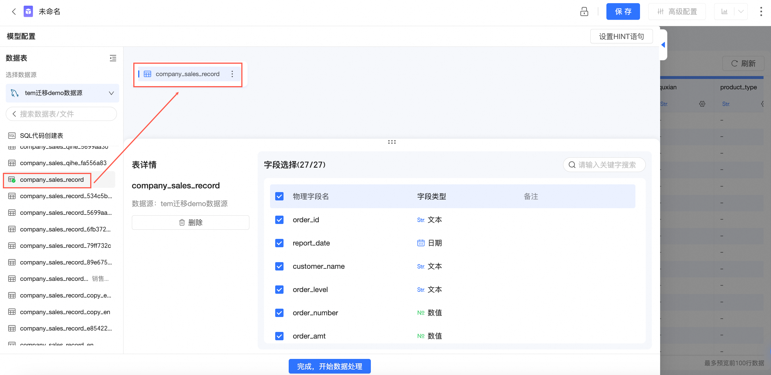Expand the tem迁移demo数据源 datasource dropdown
Viewport: 771px width, 375px height.
62,93
